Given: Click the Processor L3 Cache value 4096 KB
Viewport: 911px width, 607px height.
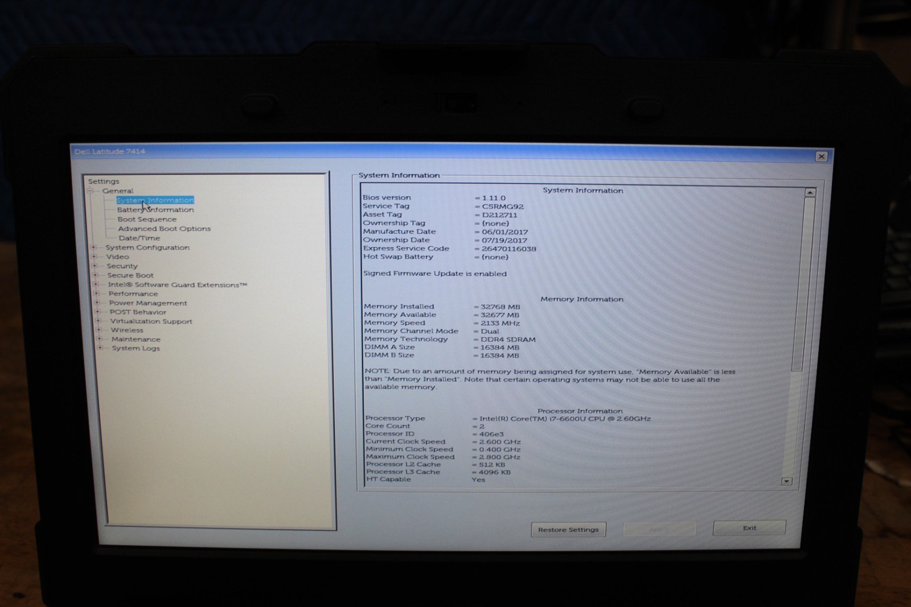Looking at the screenshot, I should (494, 472).
